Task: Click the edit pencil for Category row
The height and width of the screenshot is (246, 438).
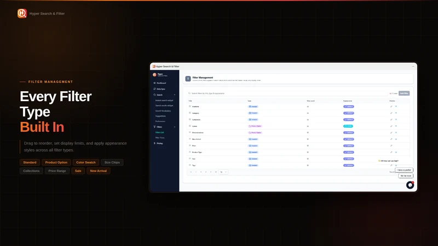Action: point(391,113)
